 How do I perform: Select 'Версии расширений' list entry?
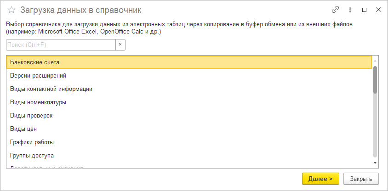38,75
